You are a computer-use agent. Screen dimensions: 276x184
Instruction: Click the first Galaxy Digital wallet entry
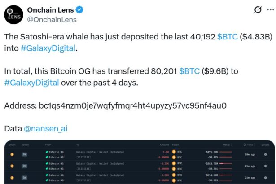coord(97,152)
